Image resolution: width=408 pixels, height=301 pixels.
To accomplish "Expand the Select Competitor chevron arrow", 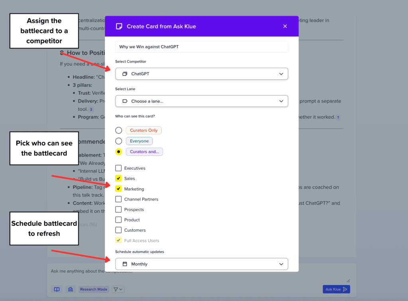I will tap(281, 74).
